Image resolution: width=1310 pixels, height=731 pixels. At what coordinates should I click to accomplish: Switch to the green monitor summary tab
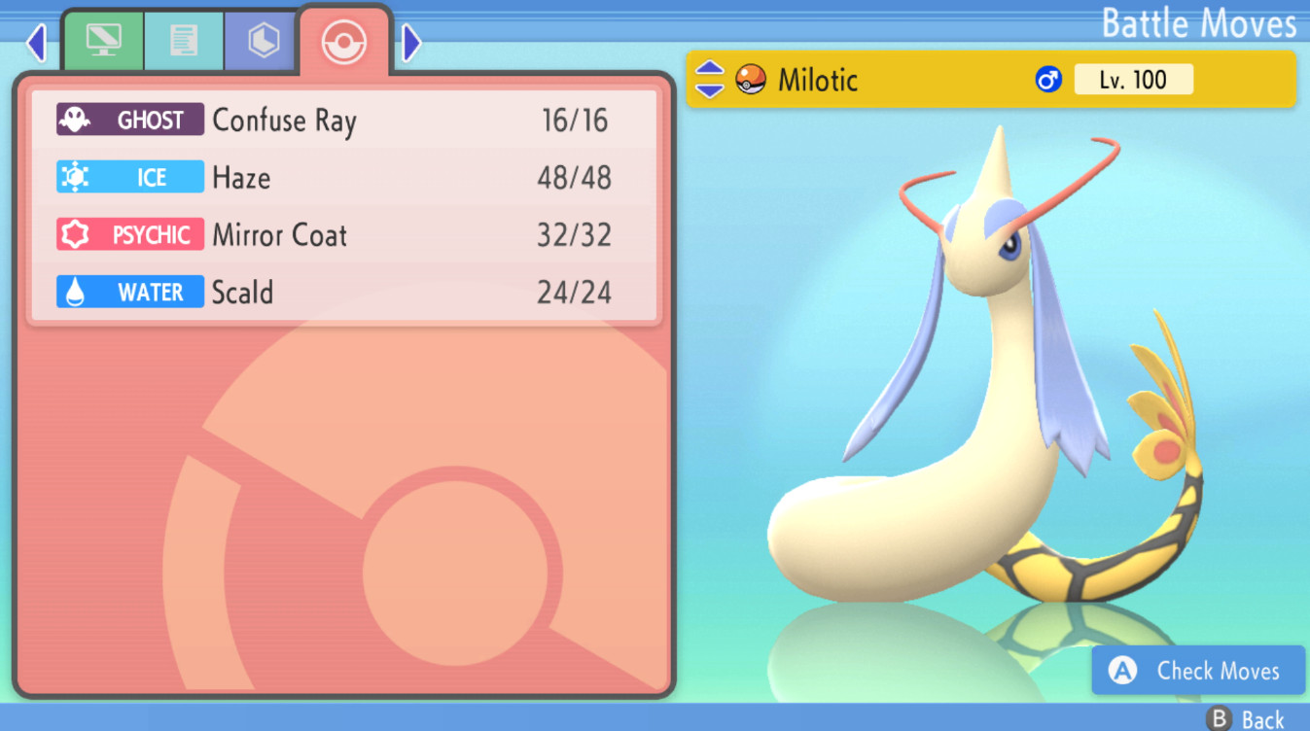click(104, 42)
